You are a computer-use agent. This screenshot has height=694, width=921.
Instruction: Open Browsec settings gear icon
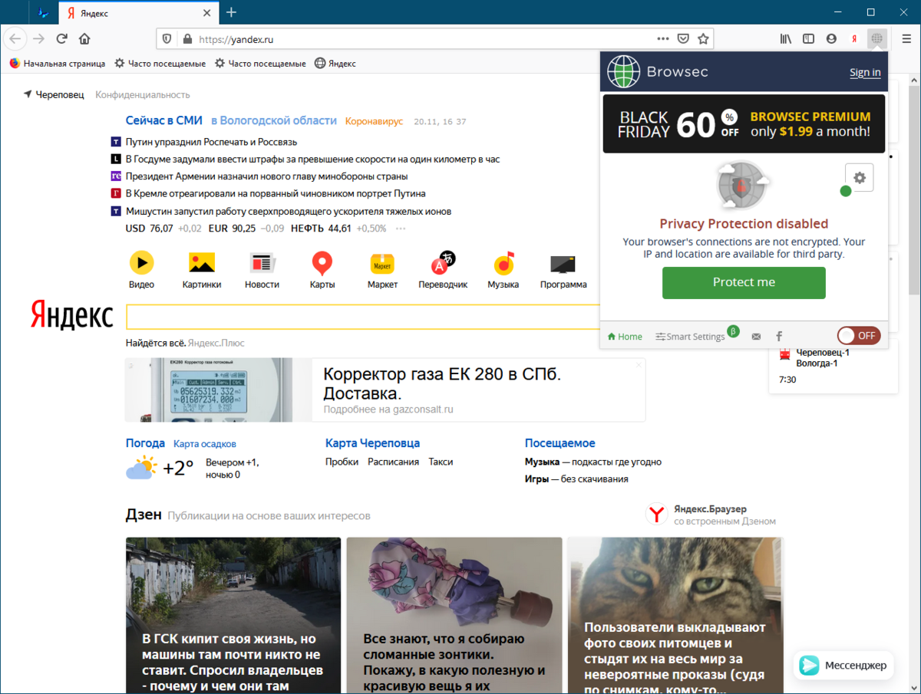click(859, 178)
